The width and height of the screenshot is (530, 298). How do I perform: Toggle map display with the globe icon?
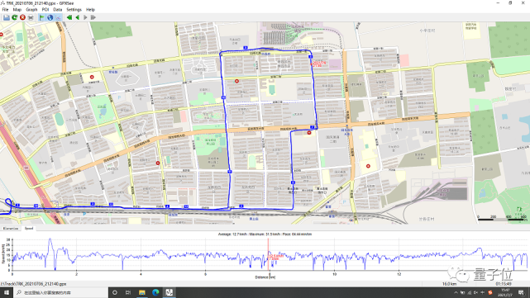50,17
